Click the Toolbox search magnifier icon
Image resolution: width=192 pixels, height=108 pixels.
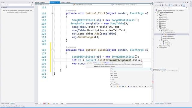click(x=32, y=5)
